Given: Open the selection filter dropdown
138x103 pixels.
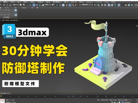Looking at the screenshot, I should 16,5.
